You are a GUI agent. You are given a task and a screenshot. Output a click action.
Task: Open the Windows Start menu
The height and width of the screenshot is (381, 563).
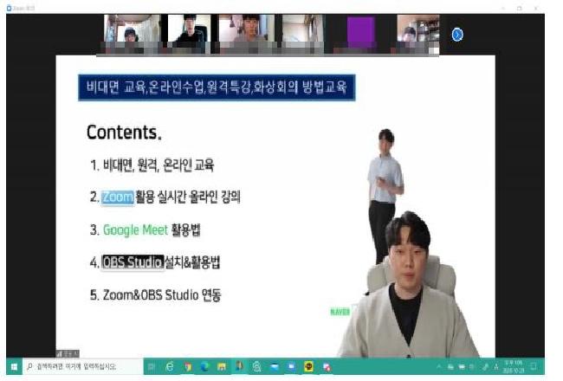pyautogui.click(x=15, y=366)
